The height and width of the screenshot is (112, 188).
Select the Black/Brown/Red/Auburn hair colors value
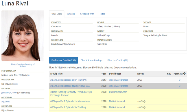tap(63, 44)
